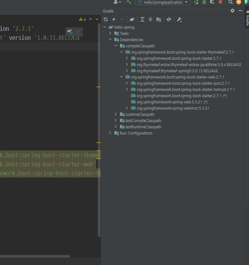Rerun the application with green arrow
This screenshot has height=265, width=249.
[x=196, y=2]
